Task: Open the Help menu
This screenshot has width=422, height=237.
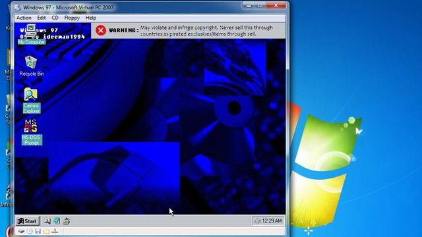Action: [91, 18]
